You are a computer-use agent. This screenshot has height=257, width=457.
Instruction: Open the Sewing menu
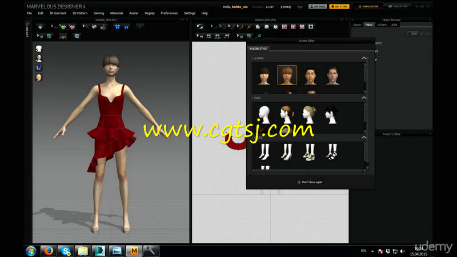tap(98, 13)
